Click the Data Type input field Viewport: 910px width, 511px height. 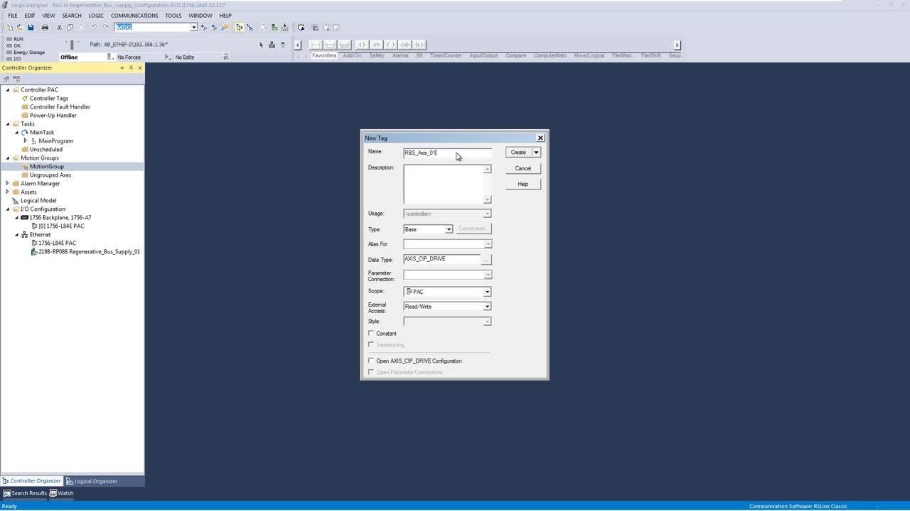coord(442,259)
